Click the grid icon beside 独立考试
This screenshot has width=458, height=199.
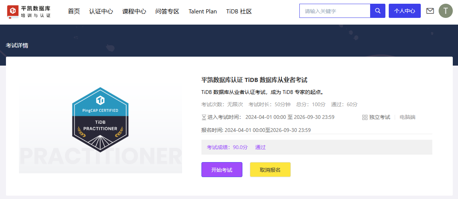click(x=365, y=117)
